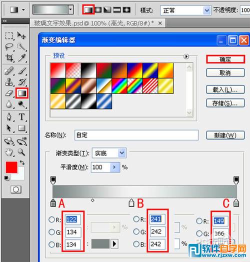Select the Magic Wand tool
The width and height of the screenshot is (250, 262).
(21, 47)
